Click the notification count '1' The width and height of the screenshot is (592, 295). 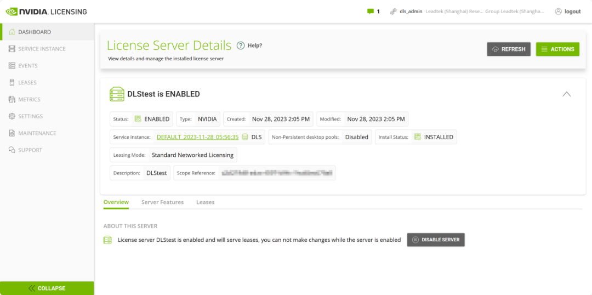[x=378, y=12]
